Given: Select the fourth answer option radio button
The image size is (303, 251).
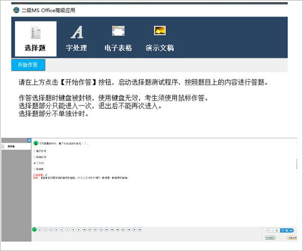Looking at the screenshot, I should 34,169.
